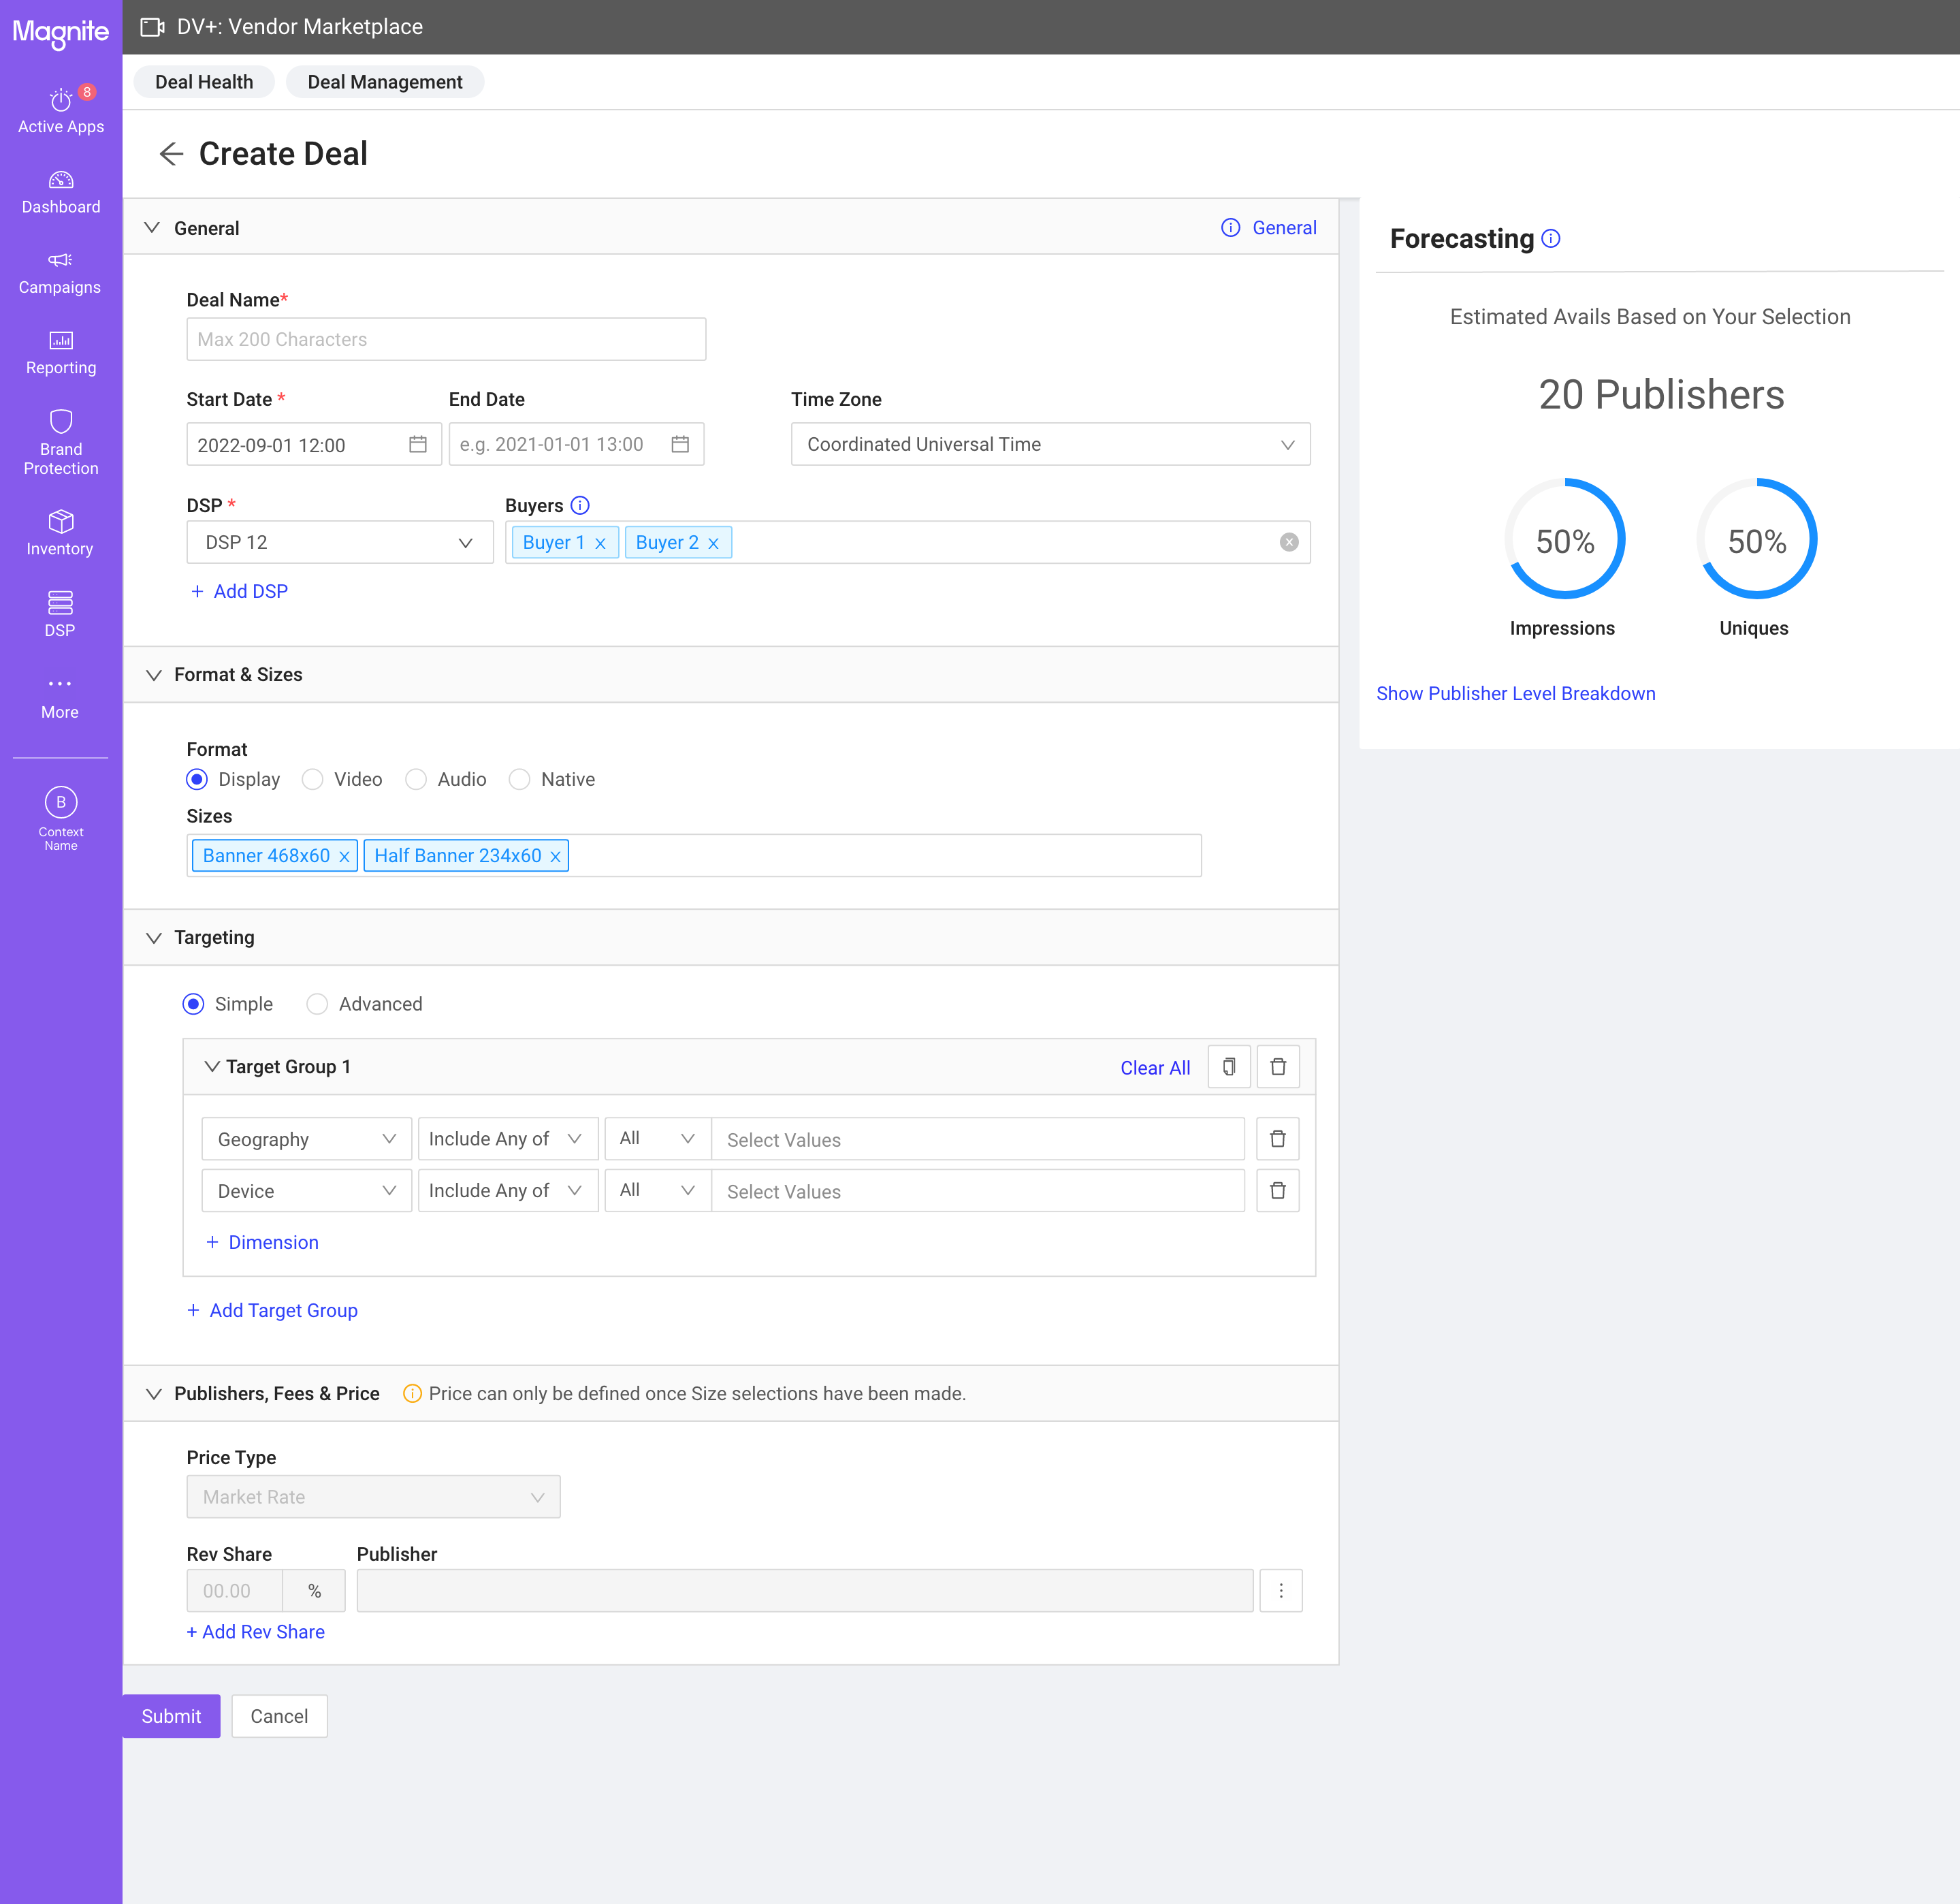Delete Target Group 1 with trash icon
Image resolution: width=1960 pixels, height=1904 pixels.
[x=1278, y=1066]
